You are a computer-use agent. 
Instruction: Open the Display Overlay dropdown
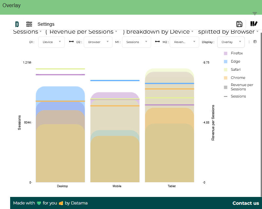pyautogui.click(x=231, y=42)
